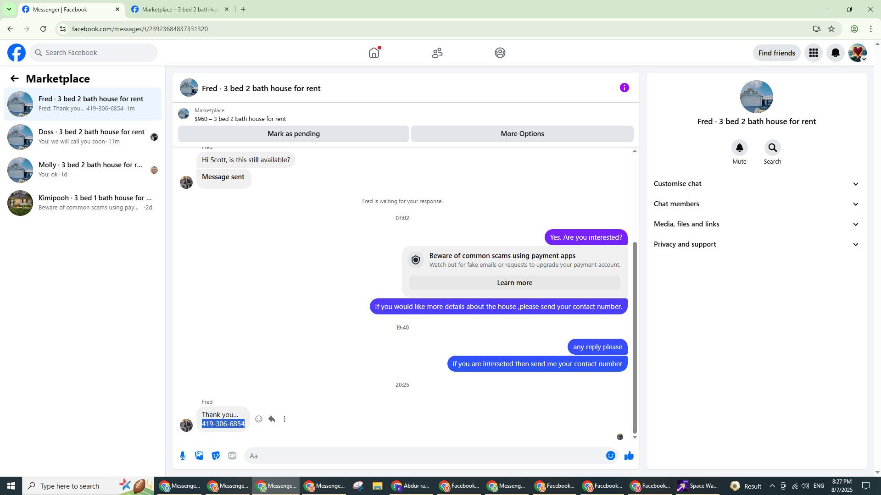The image size is (881, 495).
Task: Open the Facebook logo home link
Action: click(x=17, y=53)
